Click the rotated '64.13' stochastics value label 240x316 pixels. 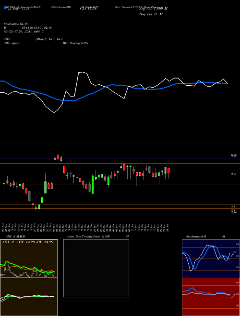(233, 254)
